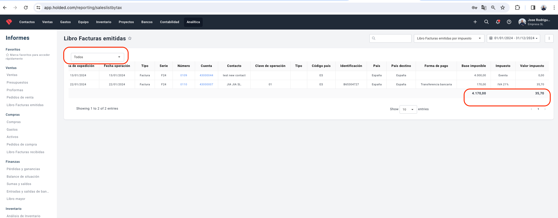558x218 pixels.
Task: Go back with browser back arrow
Action: tap(5, 8)
